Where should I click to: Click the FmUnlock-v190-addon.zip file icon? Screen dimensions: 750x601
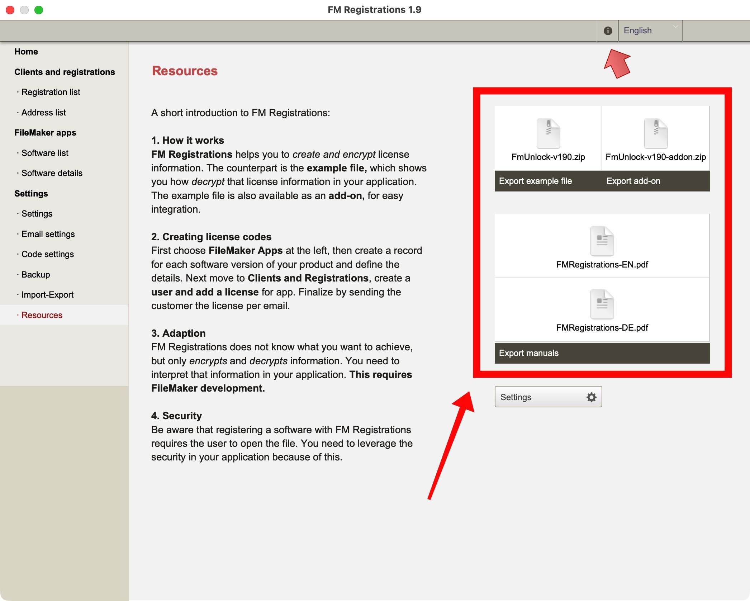click(655, 133)
